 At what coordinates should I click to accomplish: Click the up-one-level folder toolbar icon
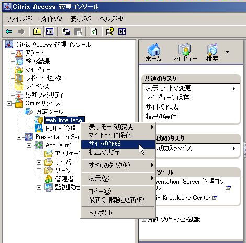[x=37, y=31]
